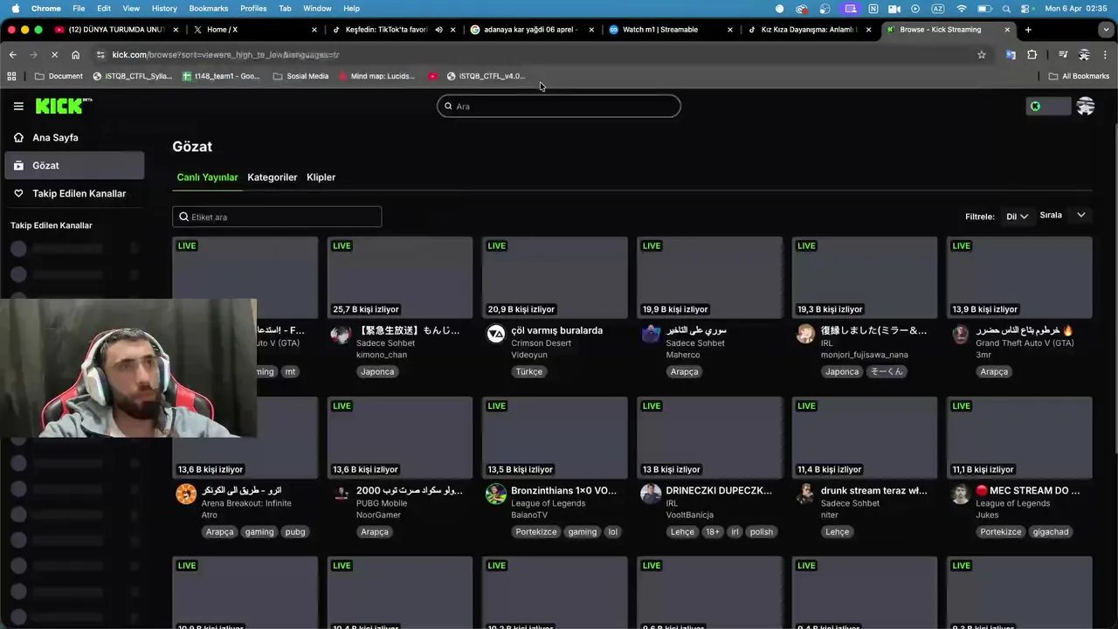
Task: Click the magnifier icon in Ara search
Action: click(x=448, y=107)
